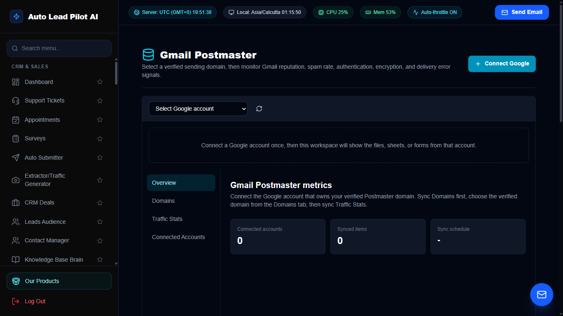Go to CRM Deals page
Image resolution: width=563 pixels, height=316 pixels.
click(x=39, y=202)
